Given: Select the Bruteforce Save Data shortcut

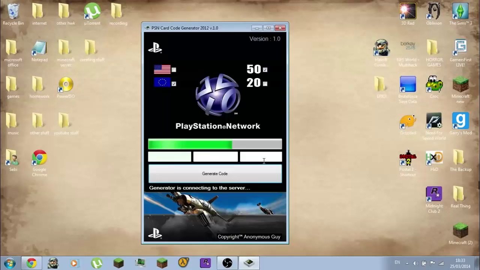Looking at the screenshot, I should (x=408, y=90).
